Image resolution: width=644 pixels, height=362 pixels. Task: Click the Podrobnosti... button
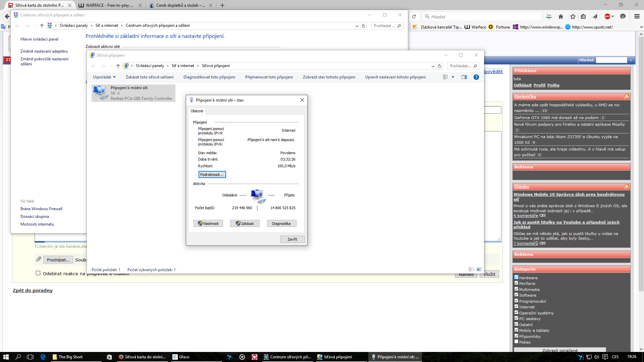tap(212, 175)
